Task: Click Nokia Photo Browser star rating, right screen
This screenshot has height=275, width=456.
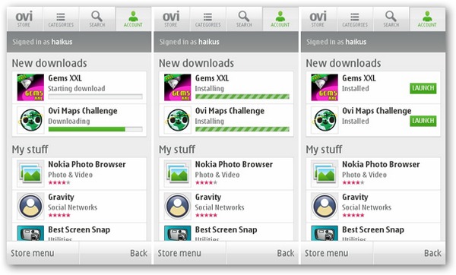Action: (353, 182)
